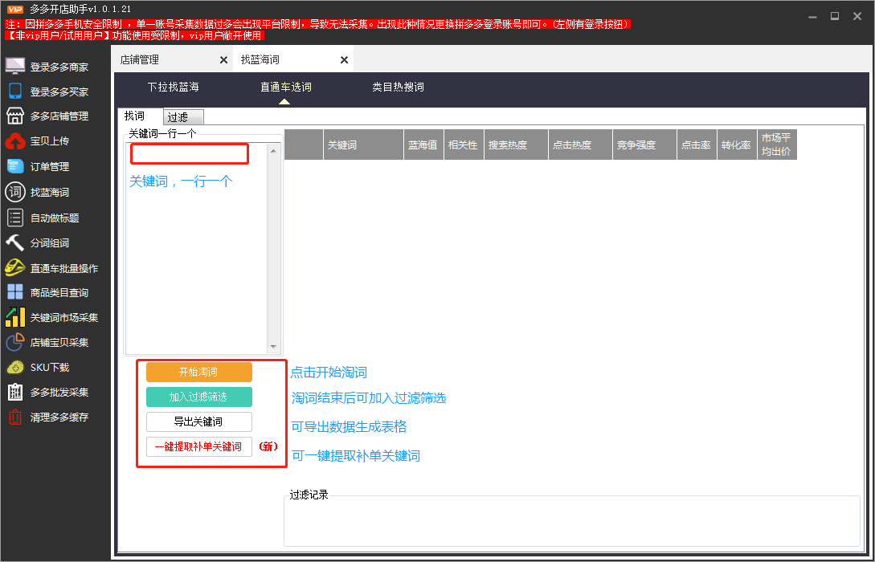Sort by the 相关性 column header
Viewport: 875px width, 562px height.
(464, 145)
